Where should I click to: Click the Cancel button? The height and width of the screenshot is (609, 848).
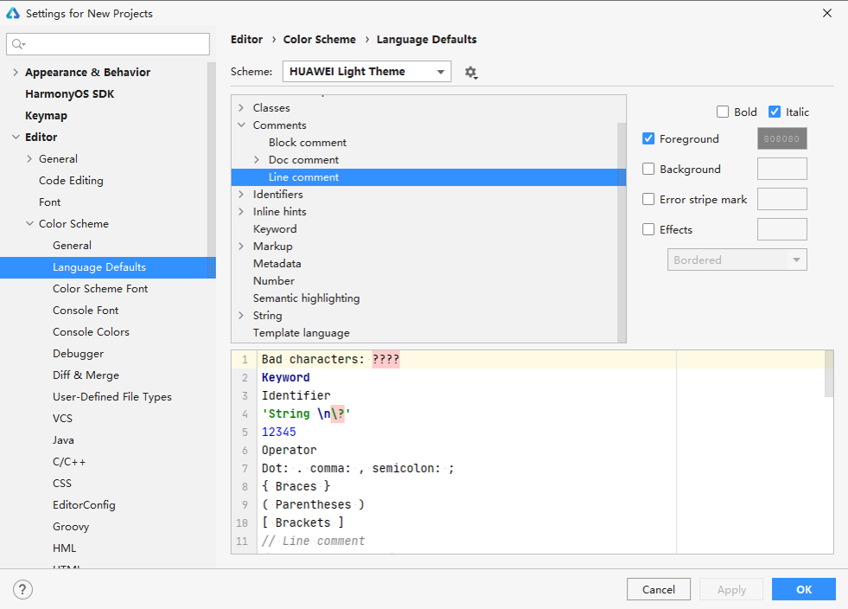[x=658, y=589]
